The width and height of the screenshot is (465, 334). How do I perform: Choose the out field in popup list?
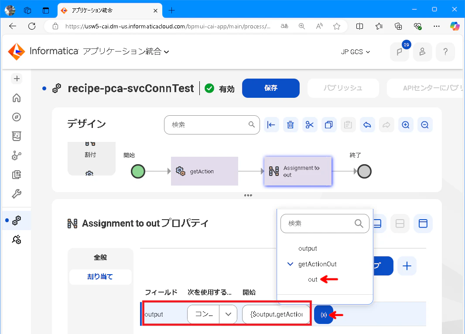pos(313,279)
